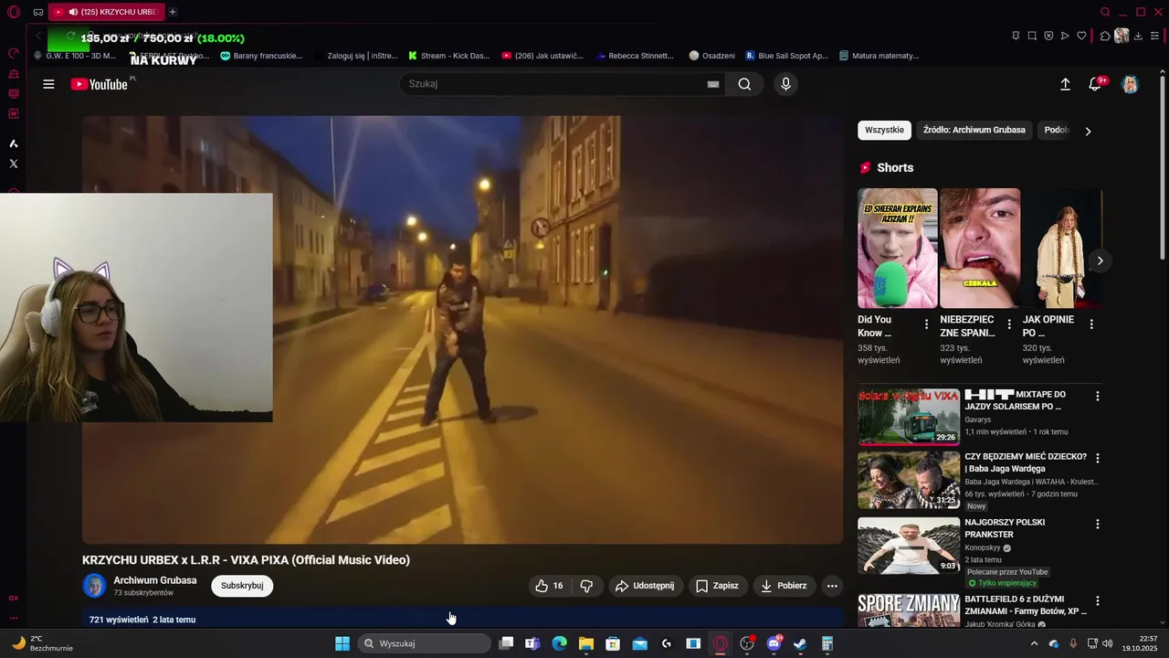Open the X (Twitter) sidebar icon in Opera
The height and width of the screenshot is (658, 1169).
tap(13, 164)
